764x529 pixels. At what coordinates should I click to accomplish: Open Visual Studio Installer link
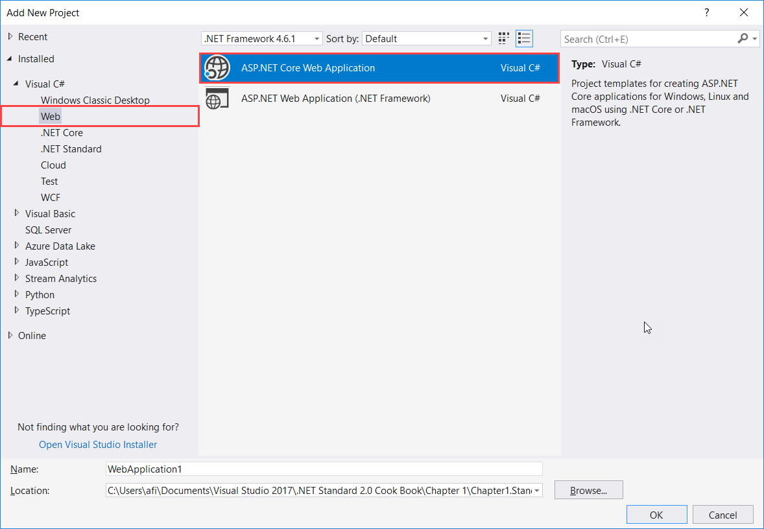click(x=98, y=444)
